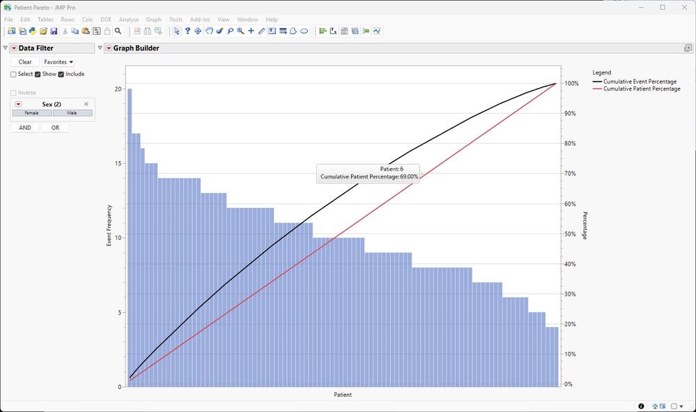Viewport: 696px width, 412px height.
Task: Select the Arrow tool in the toolbar
Action: click(177, 31)
